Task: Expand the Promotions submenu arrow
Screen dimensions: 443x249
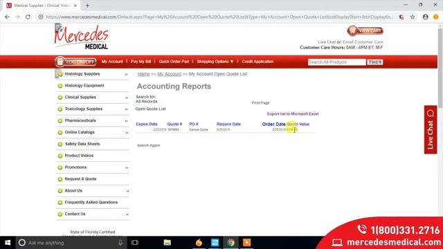Action: (x=127, y=167)
